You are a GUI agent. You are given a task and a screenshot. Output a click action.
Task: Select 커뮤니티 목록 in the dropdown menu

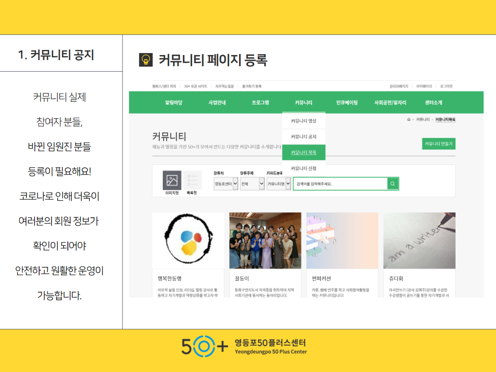pyautogui.click(x=304, y=153)
